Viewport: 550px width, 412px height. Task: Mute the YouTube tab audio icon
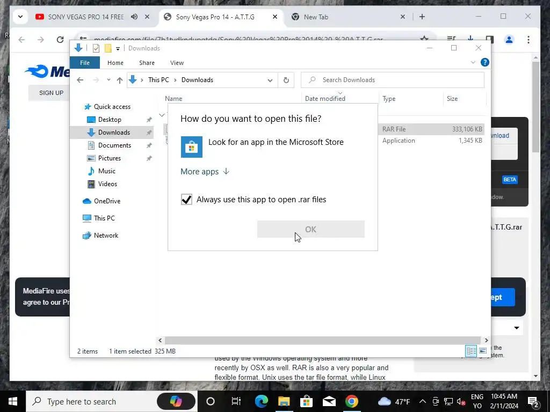pyautogui.click(x=134, y=17)
